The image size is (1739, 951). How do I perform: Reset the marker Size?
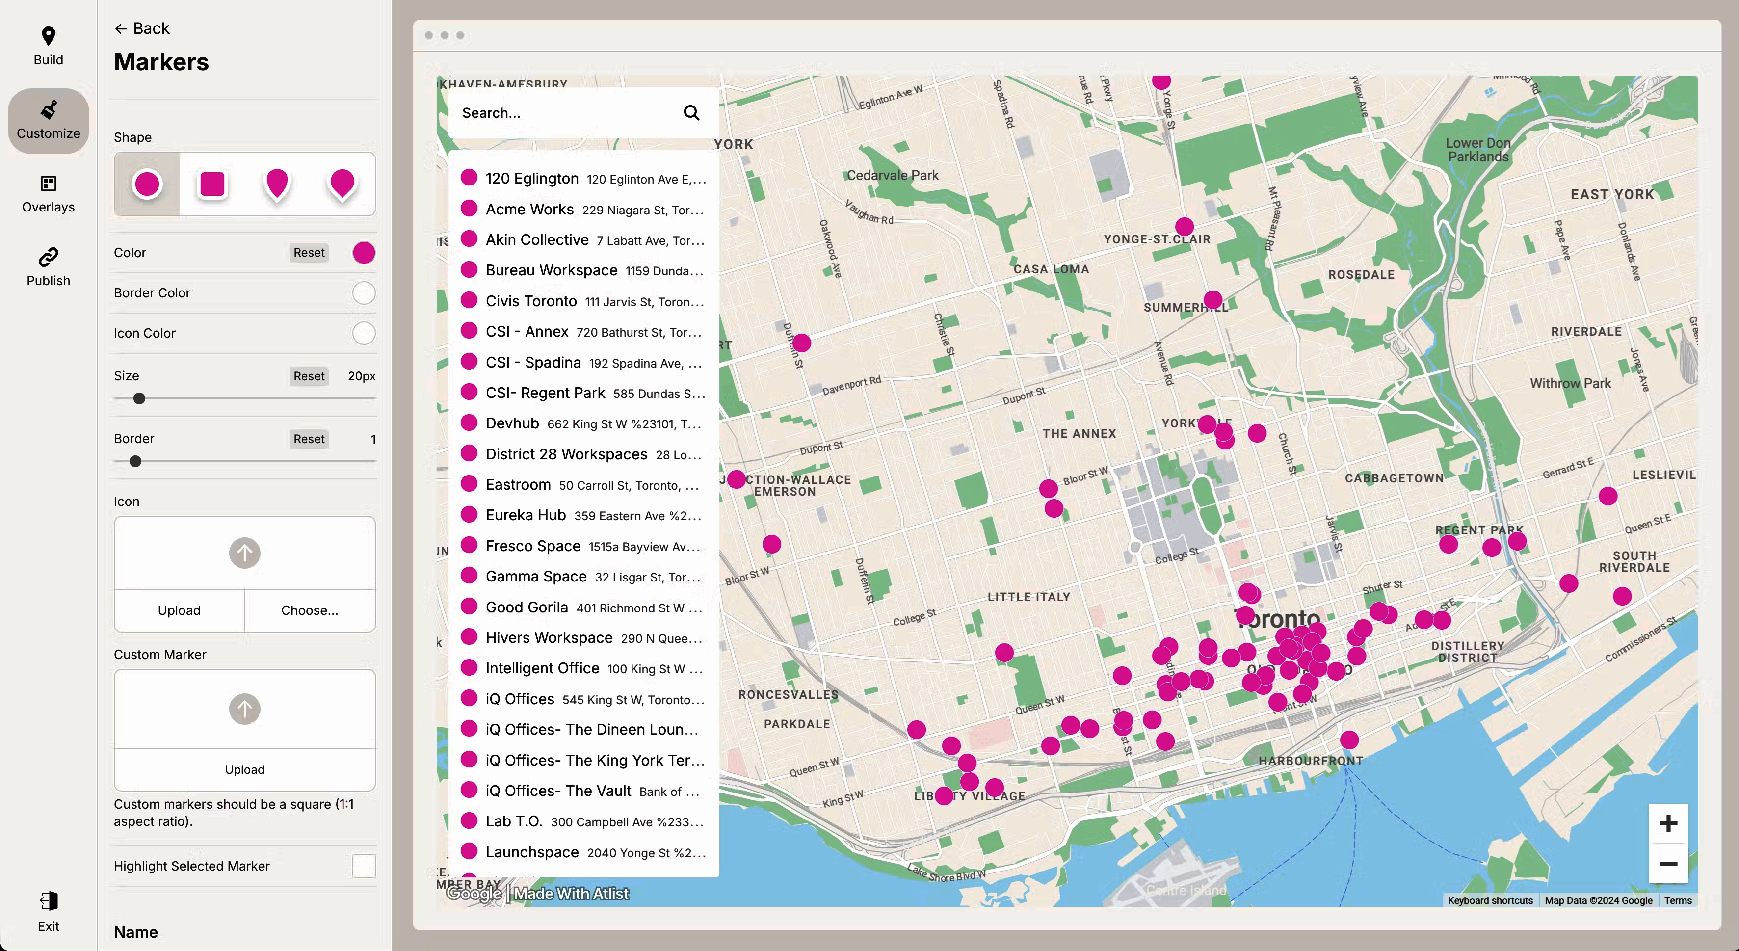coord(309,376)
